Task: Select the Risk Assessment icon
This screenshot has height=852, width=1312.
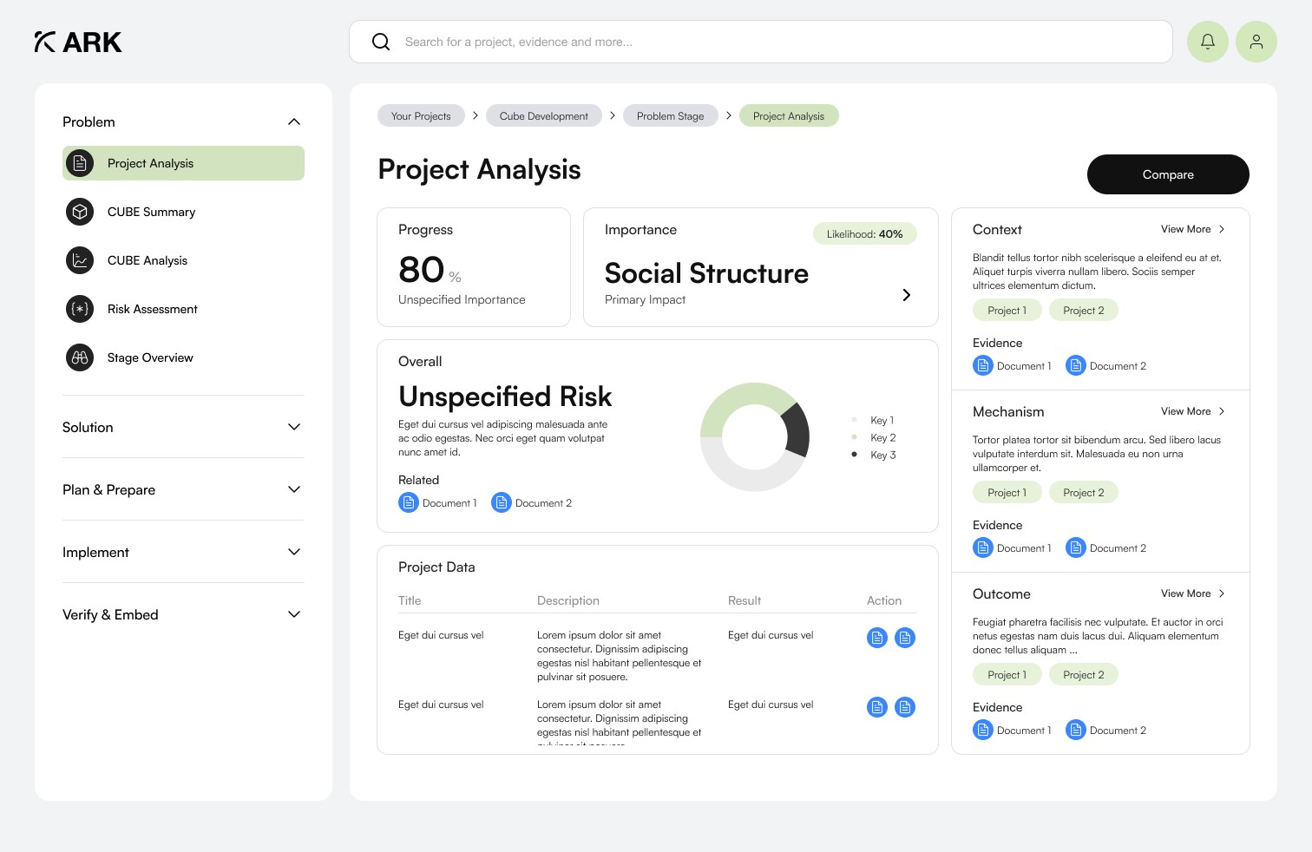Action: point(80,309)
